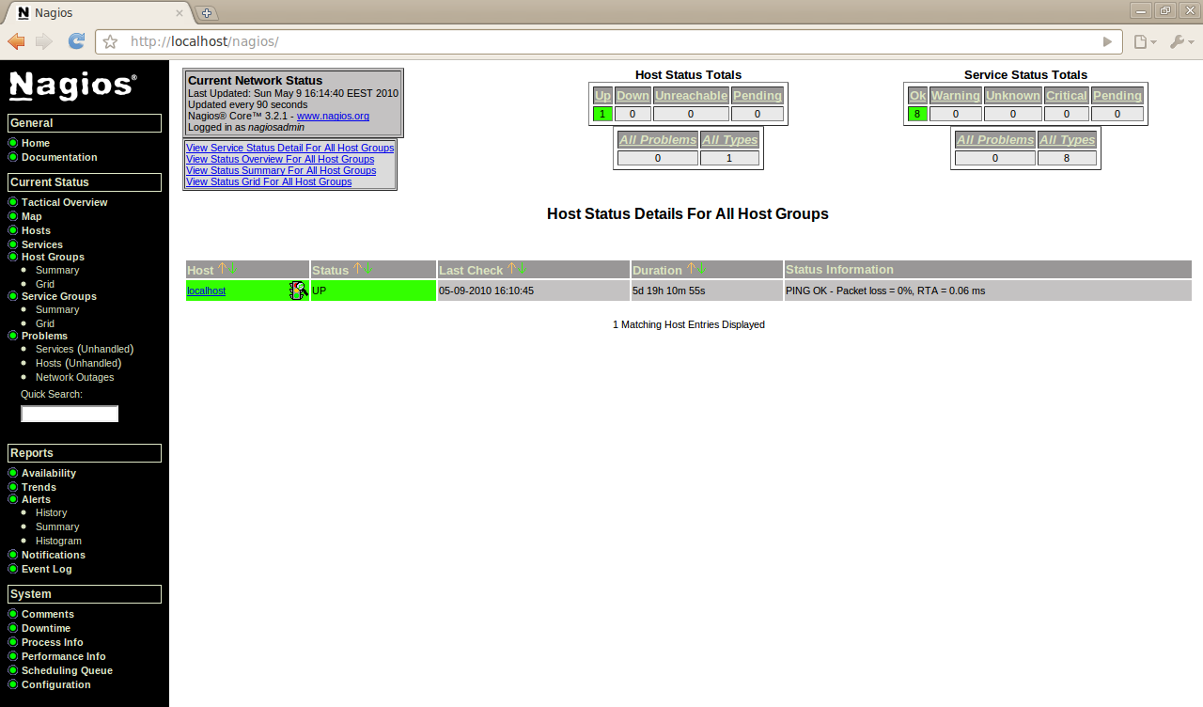Open Comments in System section
Screen dimensions: 1203x707
[48, 614]
